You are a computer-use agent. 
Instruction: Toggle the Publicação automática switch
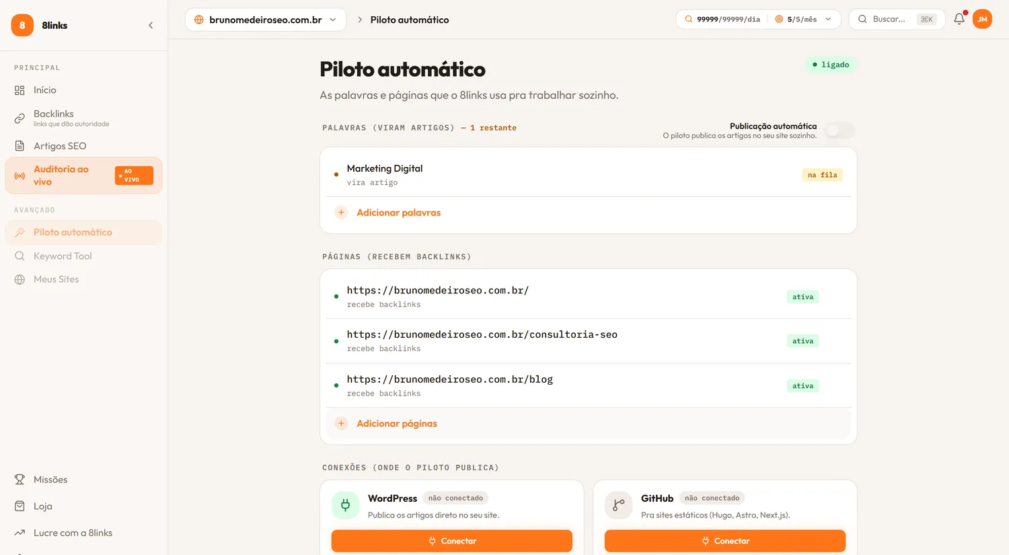point(839,131)
